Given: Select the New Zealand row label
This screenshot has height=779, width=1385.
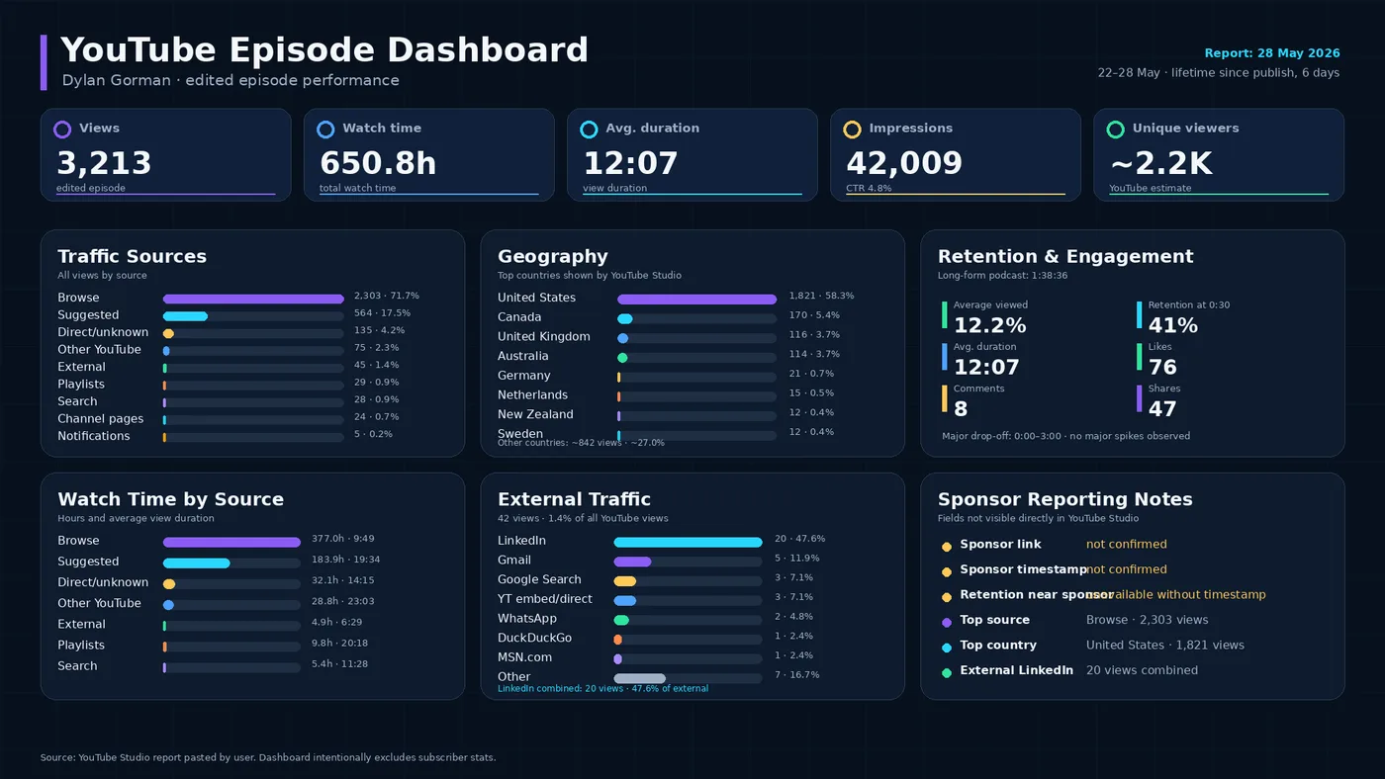Looking at the screenshot, I should pos(535,414).
